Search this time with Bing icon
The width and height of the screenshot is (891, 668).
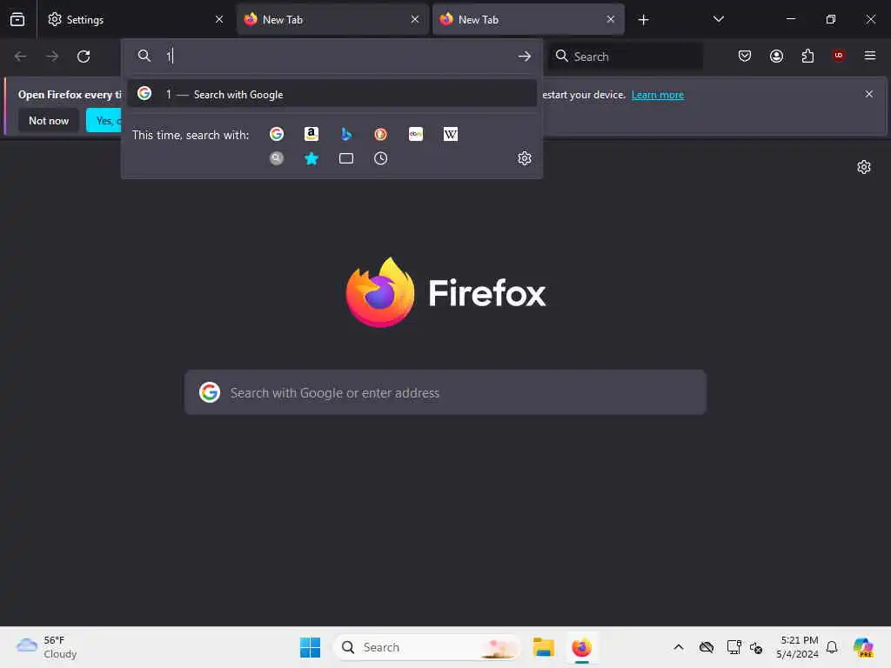coord(346,134)
